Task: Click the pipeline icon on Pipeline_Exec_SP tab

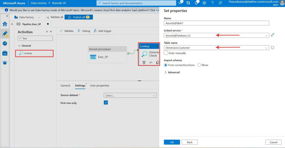Action: pyautogui.click(x=18, y=24)
